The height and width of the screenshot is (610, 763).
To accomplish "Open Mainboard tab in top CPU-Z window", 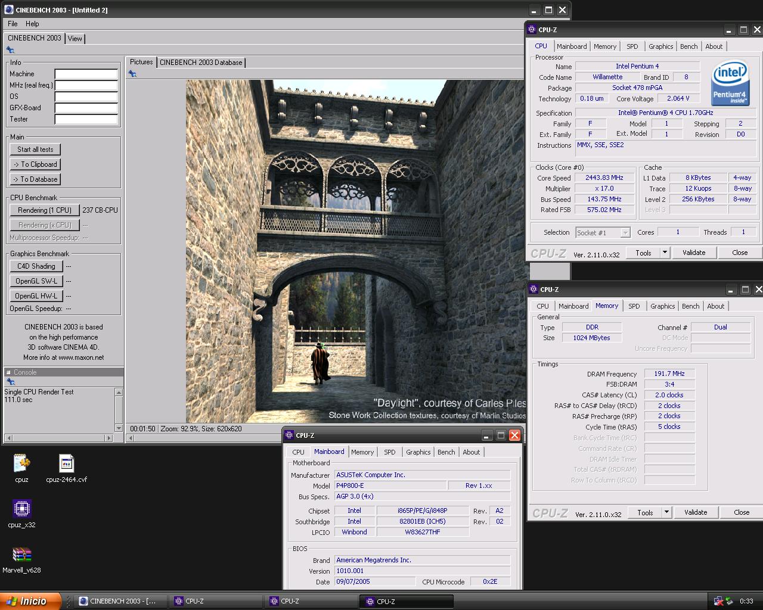I will click(572, 46).
